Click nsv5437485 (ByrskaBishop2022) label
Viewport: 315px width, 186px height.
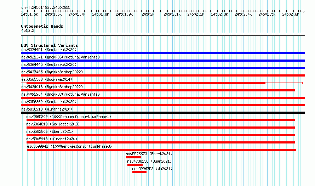(52, 72)
